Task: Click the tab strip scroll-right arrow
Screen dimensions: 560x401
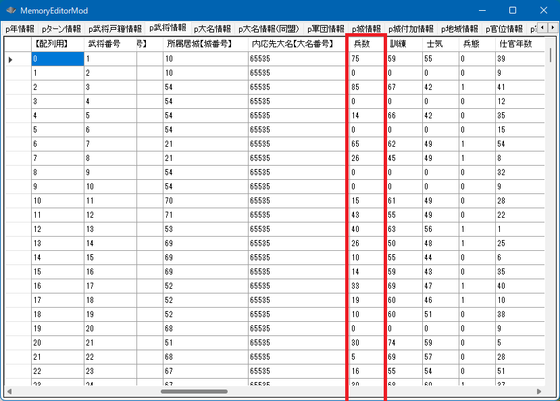Action: (x=552, y=28)
